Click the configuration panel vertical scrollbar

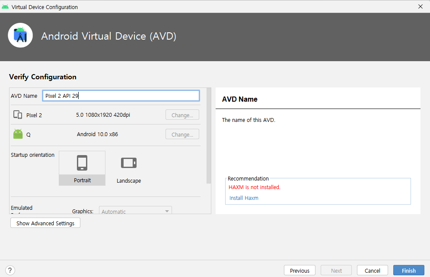coord(209,136)
